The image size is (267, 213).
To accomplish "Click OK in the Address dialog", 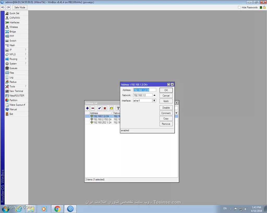I will coord(166,90).
